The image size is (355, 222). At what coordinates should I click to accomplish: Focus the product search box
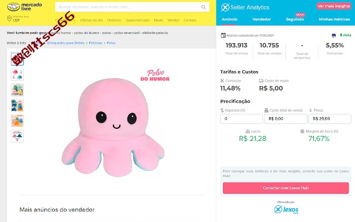click(127, 7)
